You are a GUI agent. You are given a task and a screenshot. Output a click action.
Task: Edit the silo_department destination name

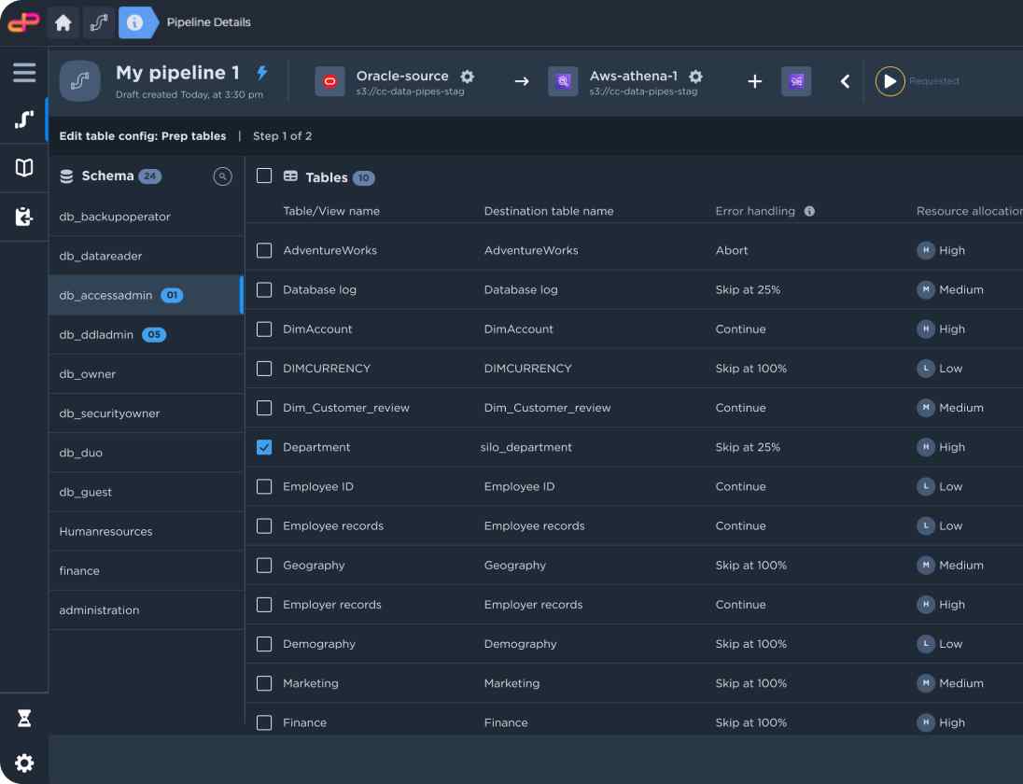526,447
